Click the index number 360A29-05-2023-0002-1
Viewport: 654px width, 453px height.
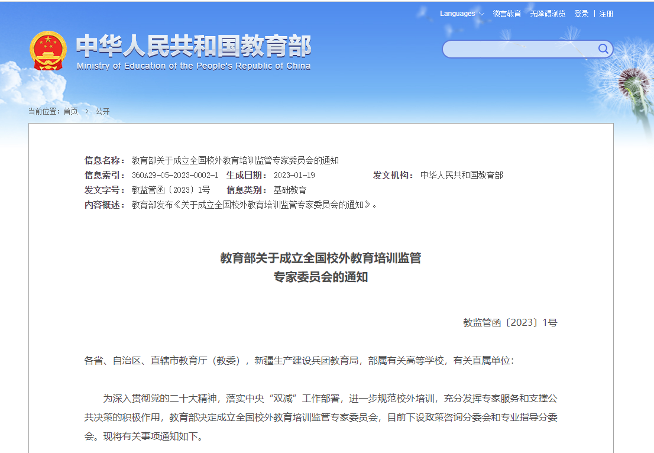point(175,175)
